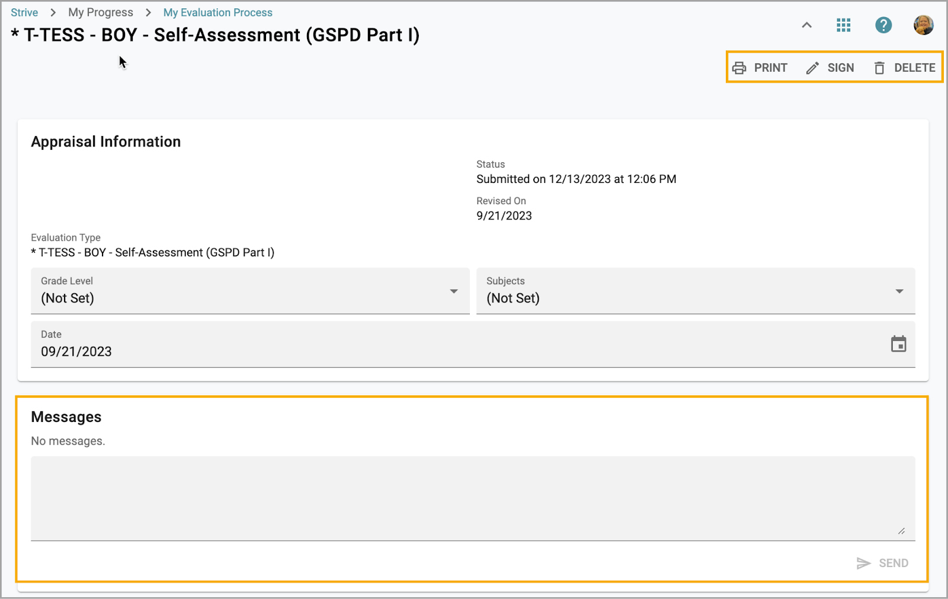Open the Grade Level dropdown
Image resolution: width=948 pixels, height=599 pixels.
pos(250,291)
